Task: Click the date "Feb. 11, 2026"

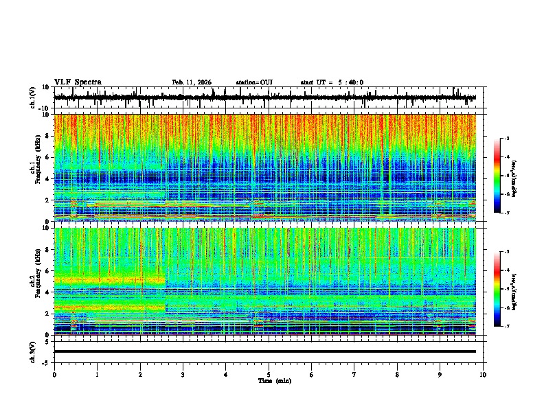Action: point(192,82)
